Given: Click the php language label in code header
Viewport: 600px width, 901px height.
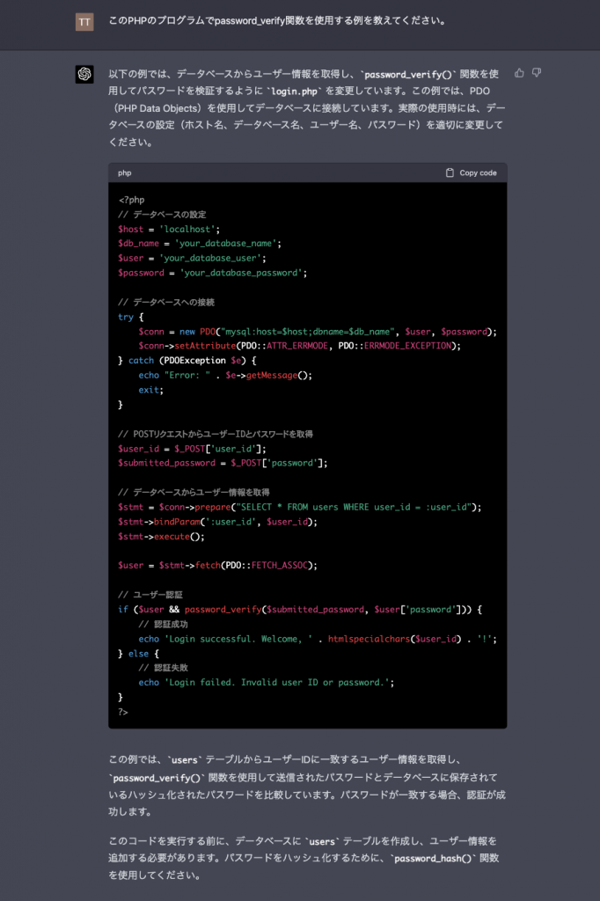Looking at the screenshot, I should [x=125, y=172].
